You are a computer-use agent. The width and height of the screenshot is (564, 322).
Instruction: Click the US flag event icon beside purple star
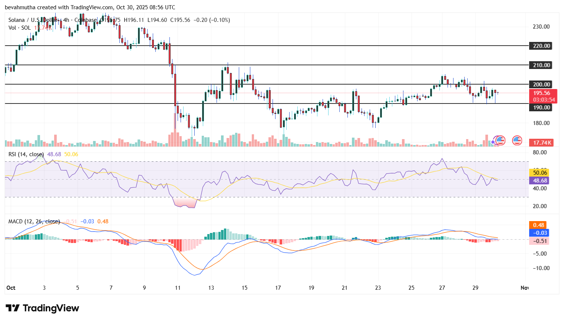tap(500, 141)
